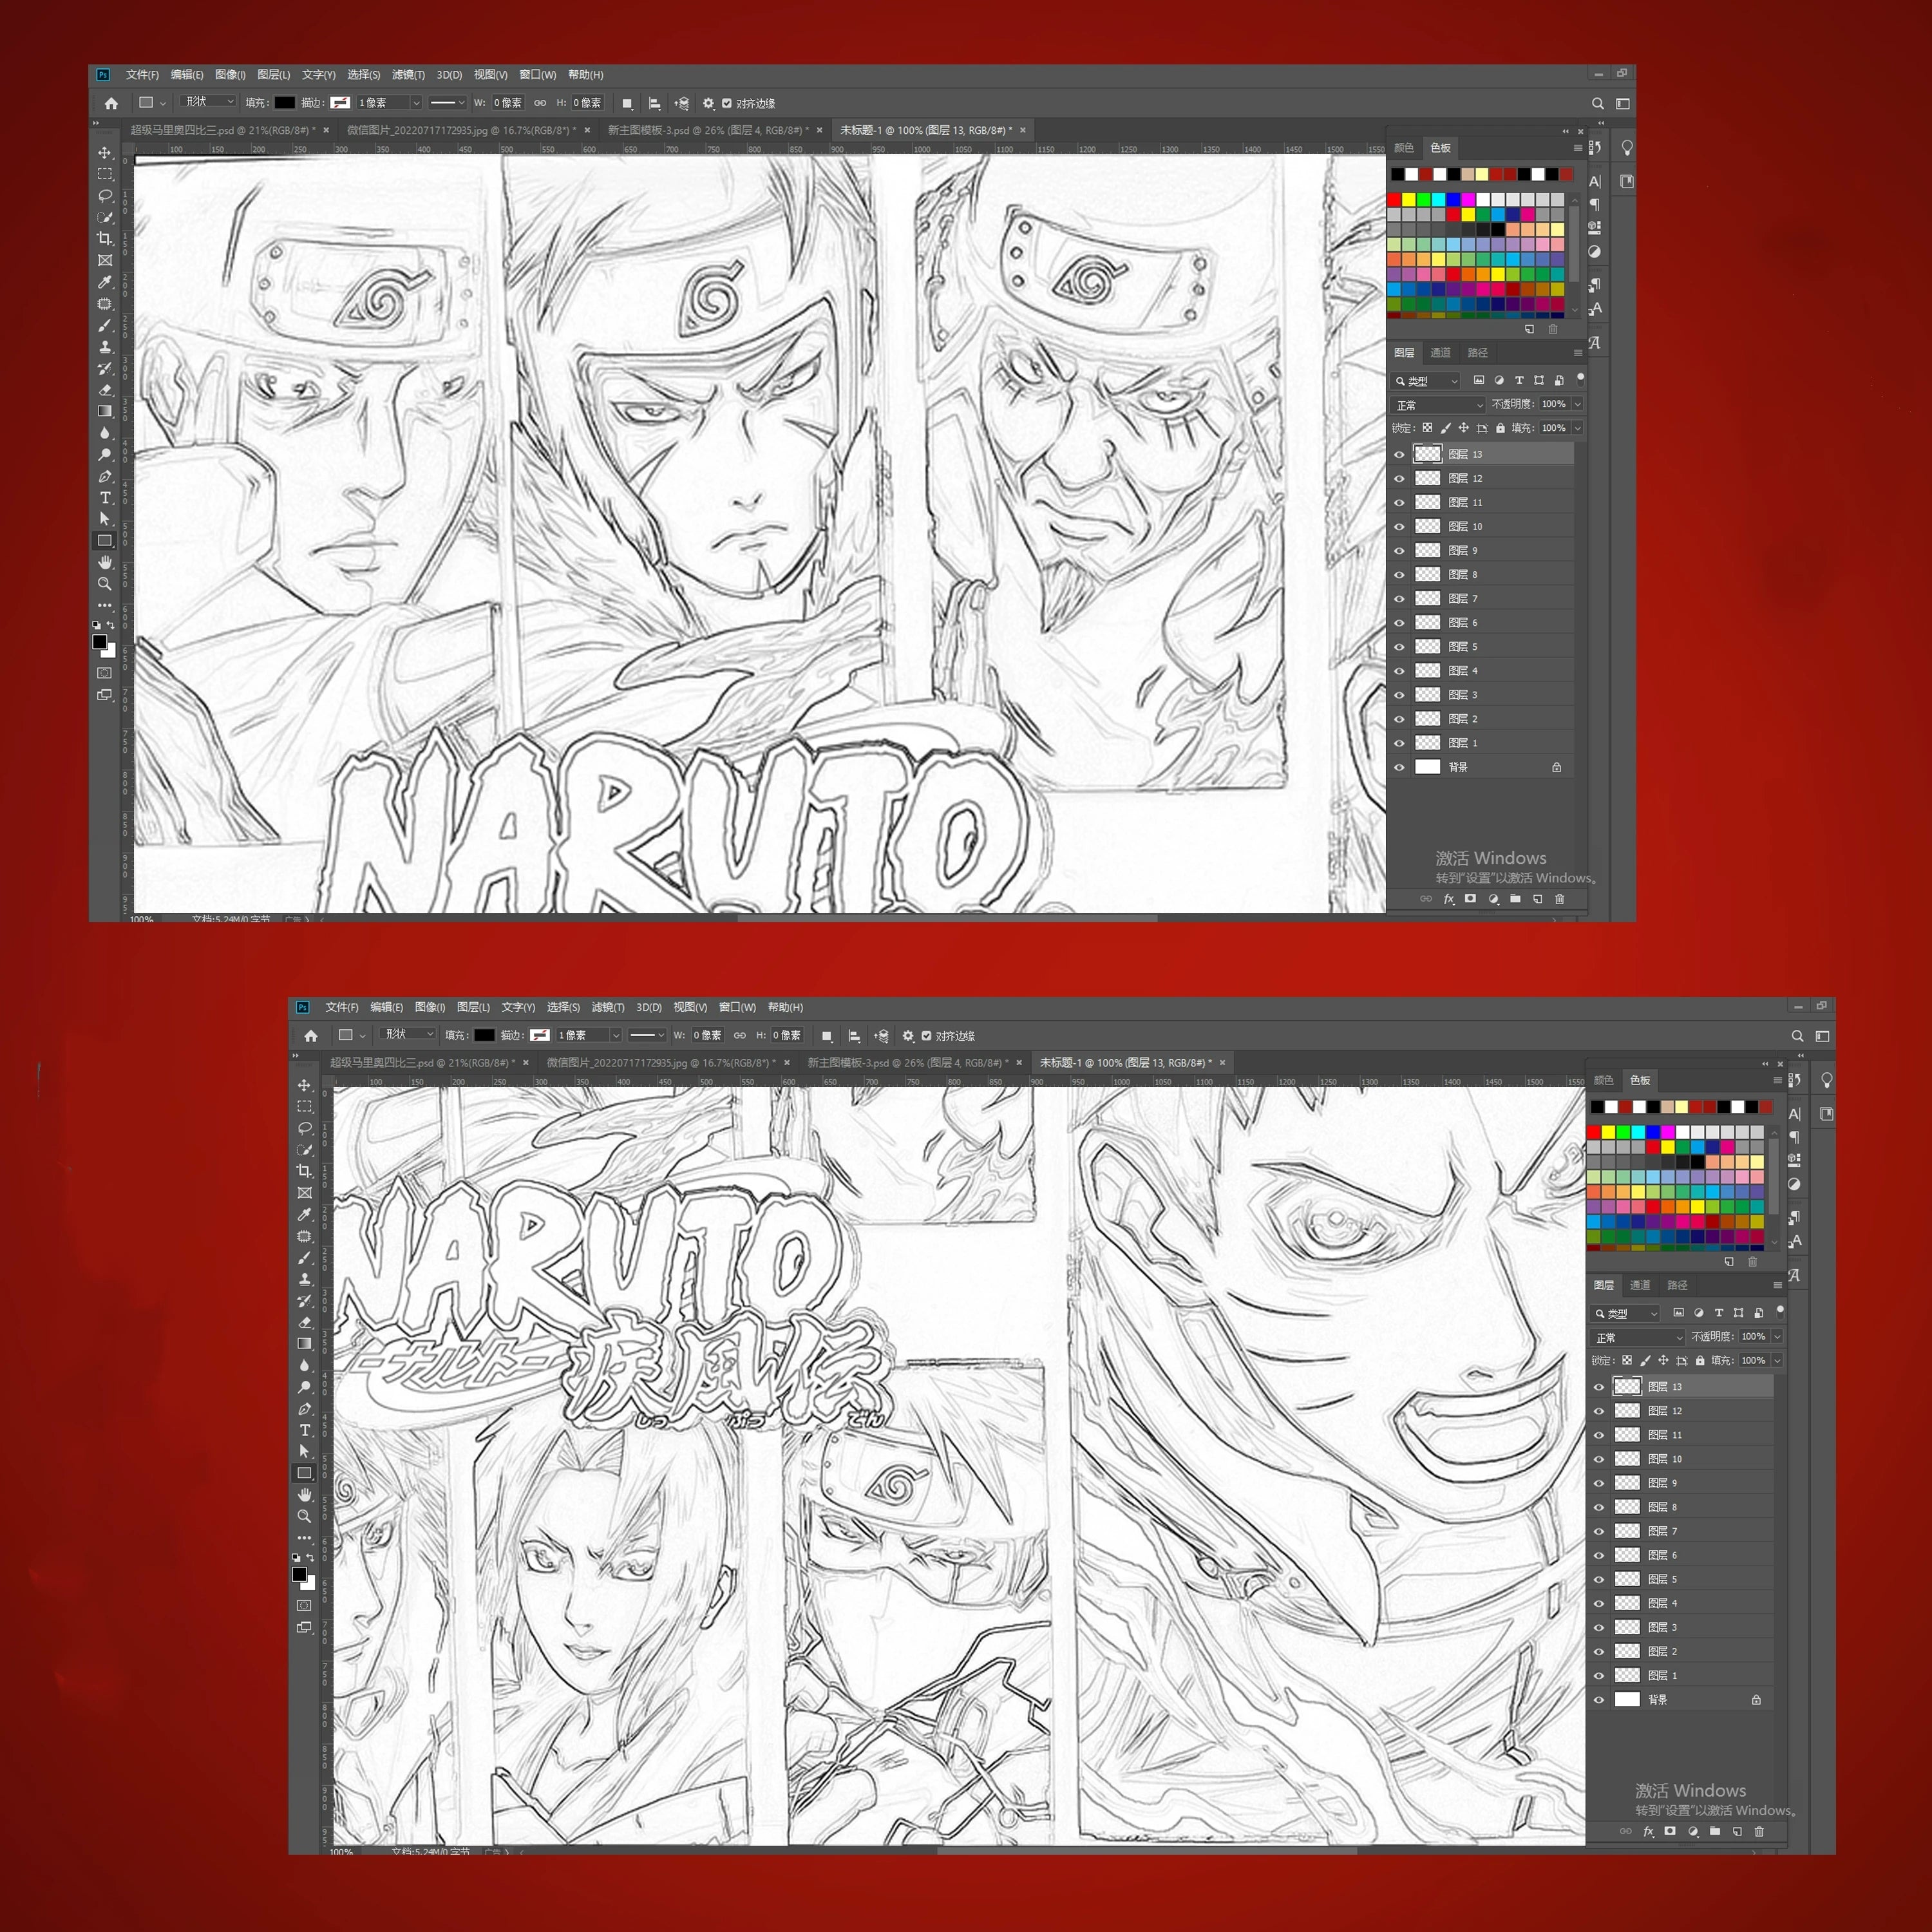Click the W width field in upper window
Image resolution: width=1932 pixels, height=1932 pixels.
[507, 103]
